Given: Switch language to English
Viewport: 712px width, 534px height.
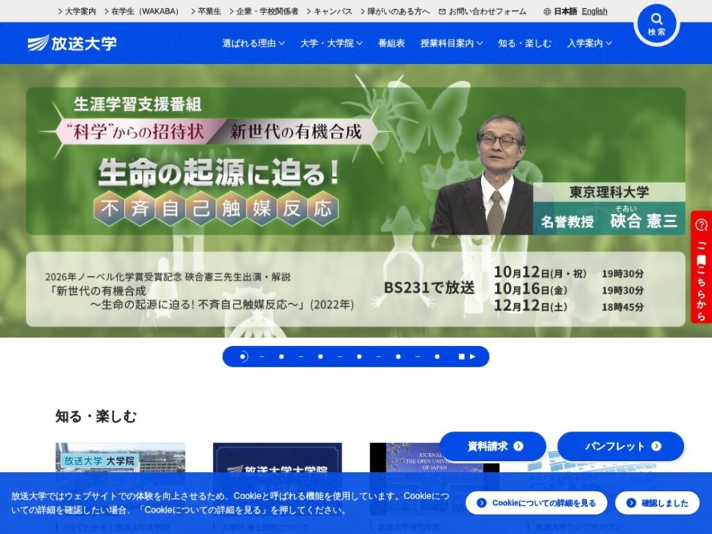Looking at the screenshot, I should click(x=594, y=12).
